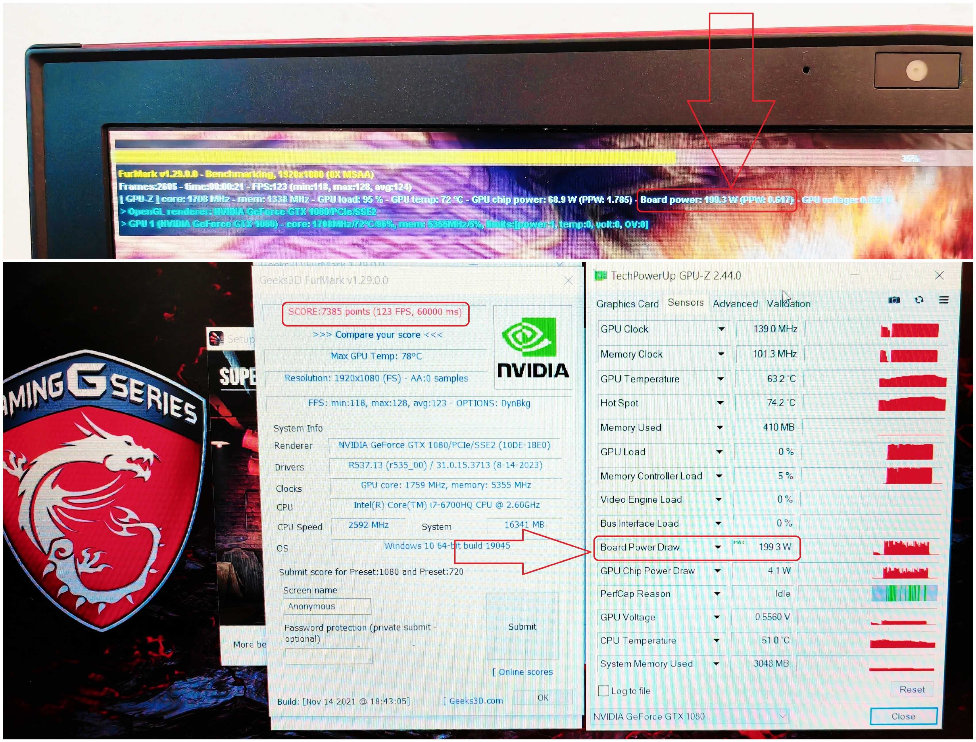Click the 2592 MHz CPU Speed value
976x742 pixels.
pyautogui.click(x=368, y=525)
